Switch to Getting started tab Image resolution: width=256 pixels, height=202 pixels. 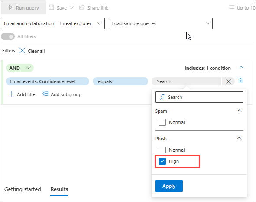[23, 189]
